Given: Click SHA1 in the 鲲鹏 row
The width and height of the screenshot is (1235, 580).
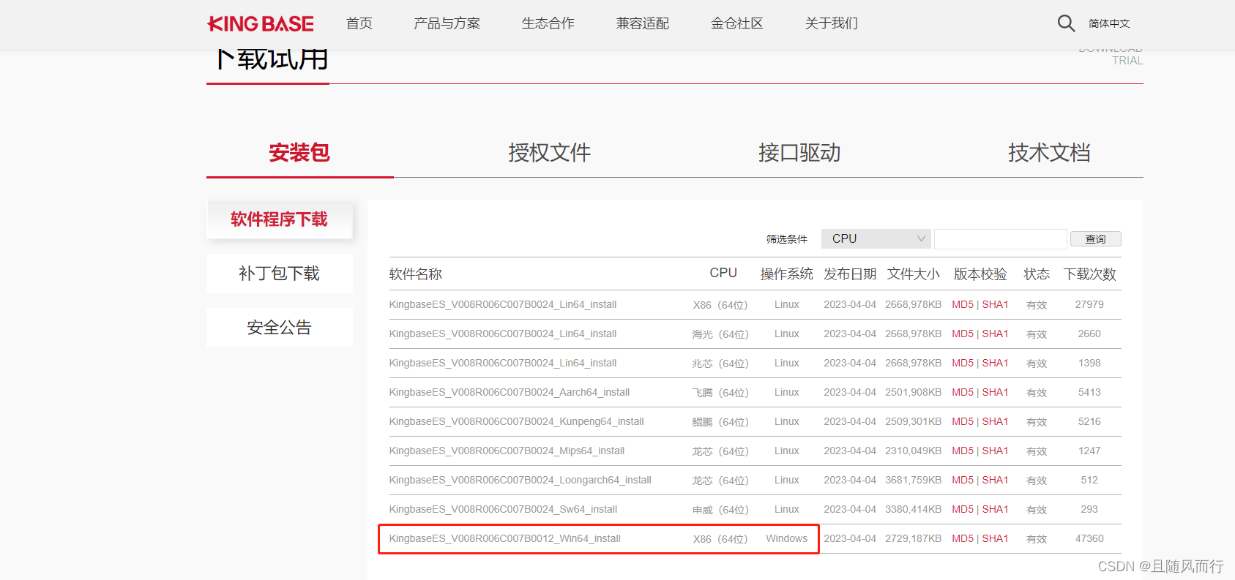Looking at the screenshot, I should tap(995, 421).
